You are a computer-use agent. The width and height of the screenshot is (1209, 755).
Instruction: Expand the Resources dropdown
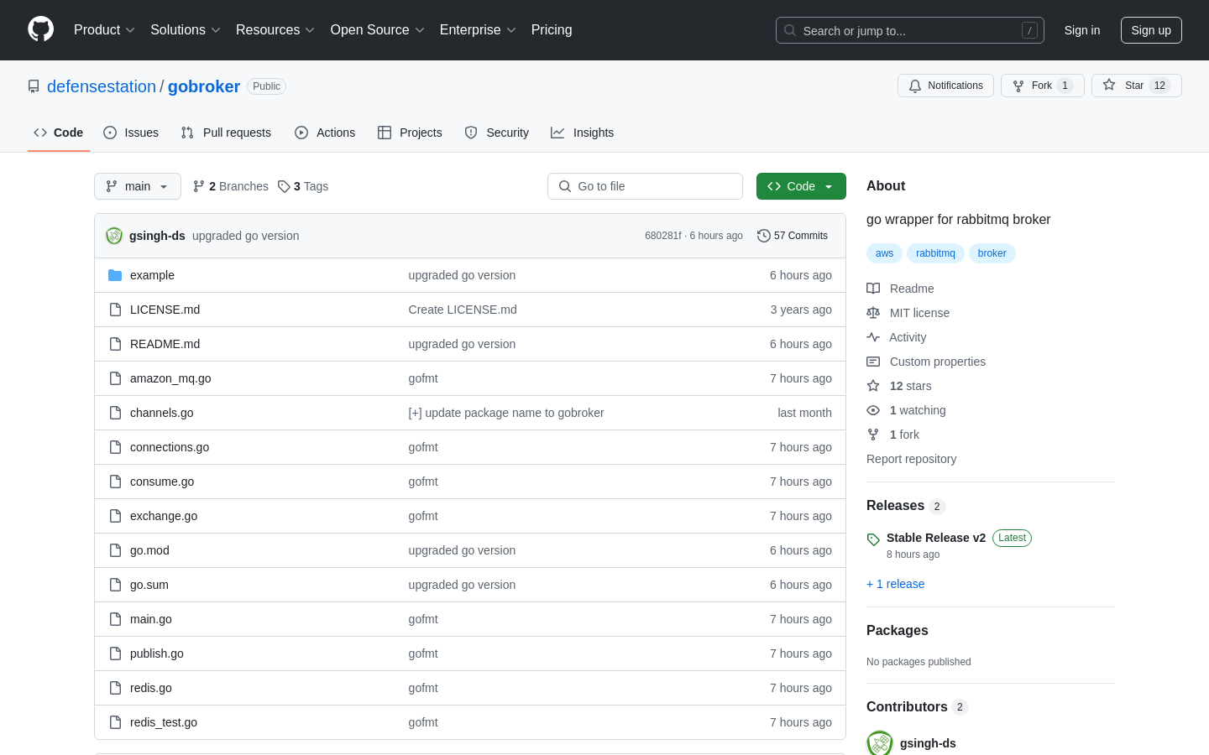pos(275,30)
